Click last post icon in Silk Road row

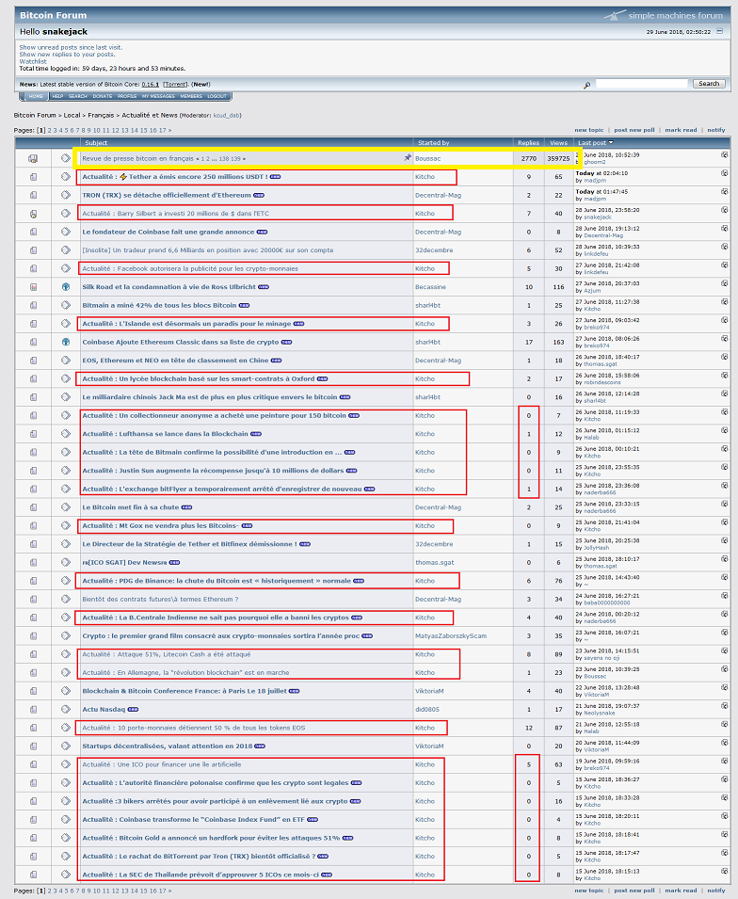[x=725, y=283]
